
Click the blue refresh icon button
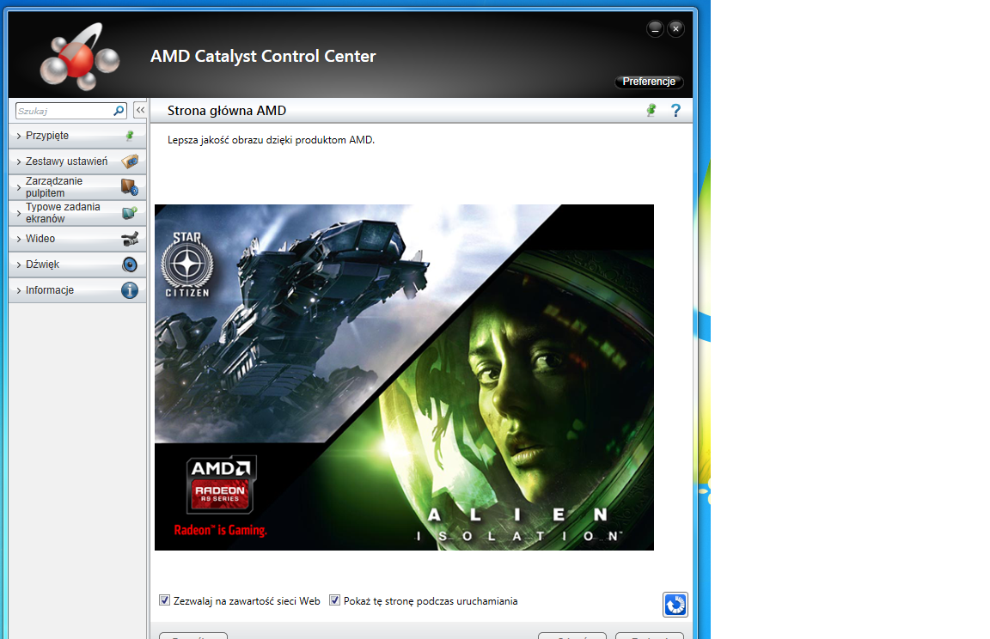[x=675, y=605]
